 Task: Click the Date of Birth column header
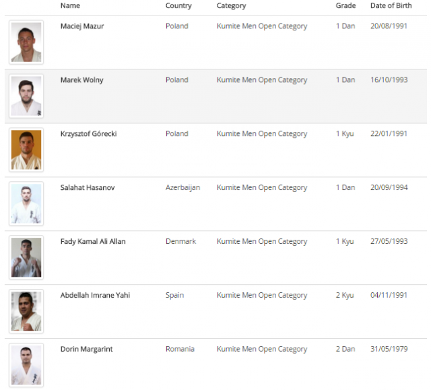click(x=391, y=6)
